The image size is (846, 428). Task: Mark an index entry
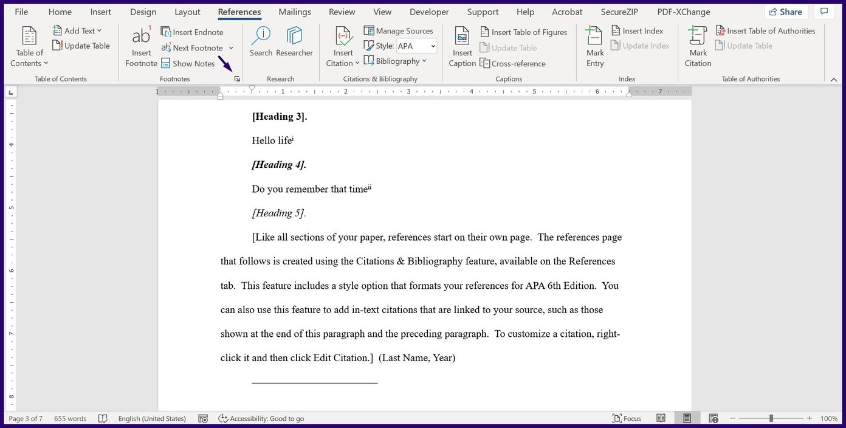[594, 47]
